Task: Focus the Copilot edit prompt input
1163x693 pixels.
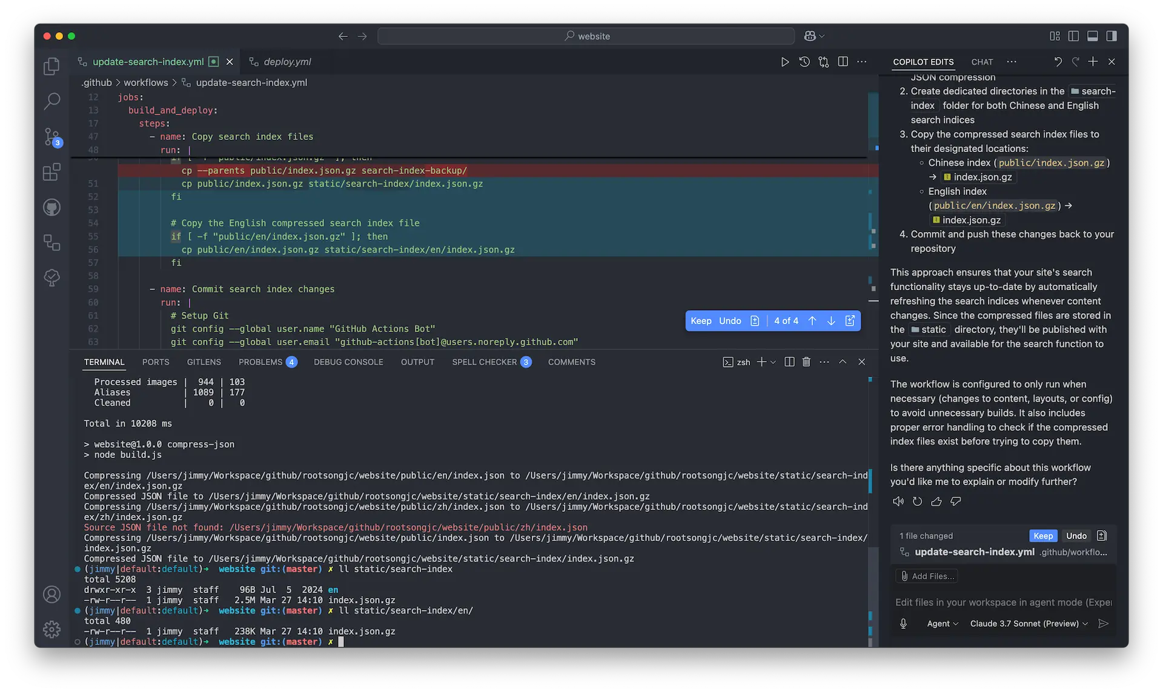Action: point(1003,602)
